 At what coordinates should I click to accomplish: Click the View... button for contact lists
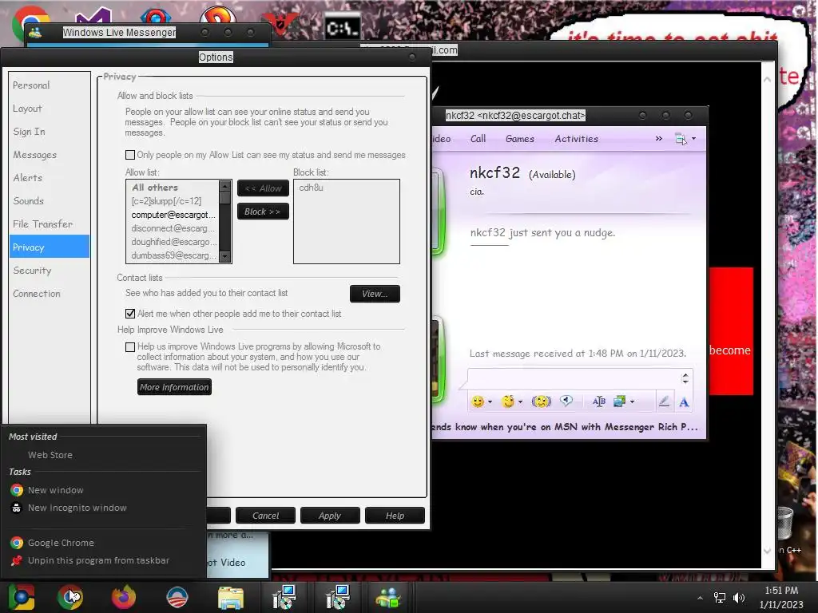tap(375, 294)
